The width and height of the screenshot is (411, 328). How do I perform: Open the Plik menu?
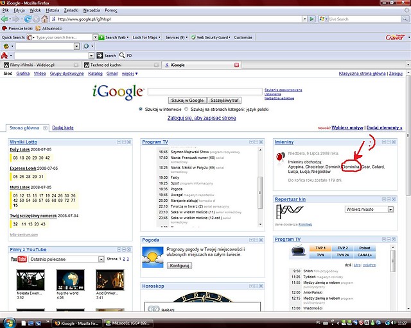(x=6, y=10)
